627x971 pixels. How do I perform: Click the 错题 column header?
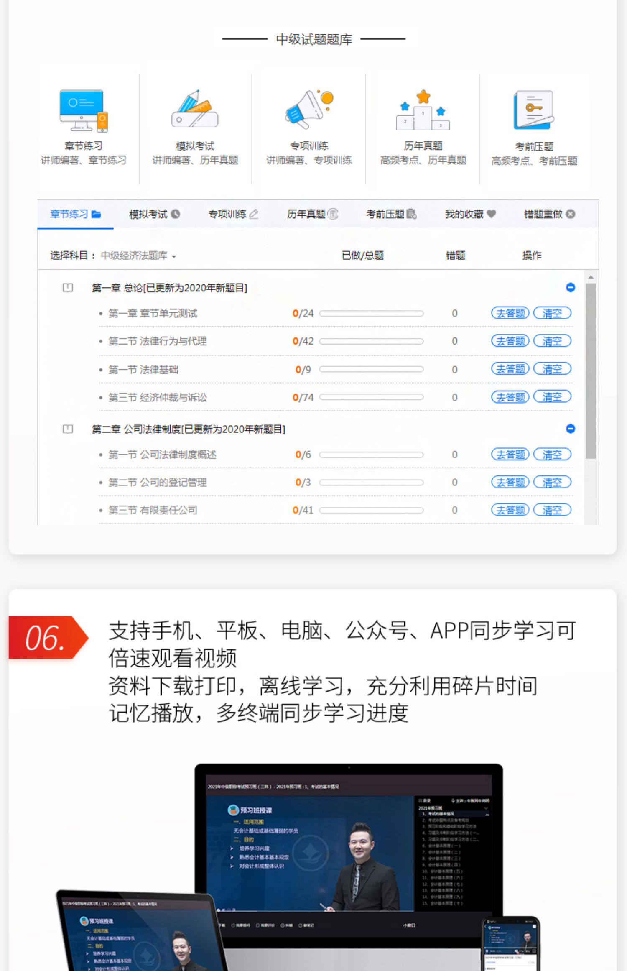[455, 256]
